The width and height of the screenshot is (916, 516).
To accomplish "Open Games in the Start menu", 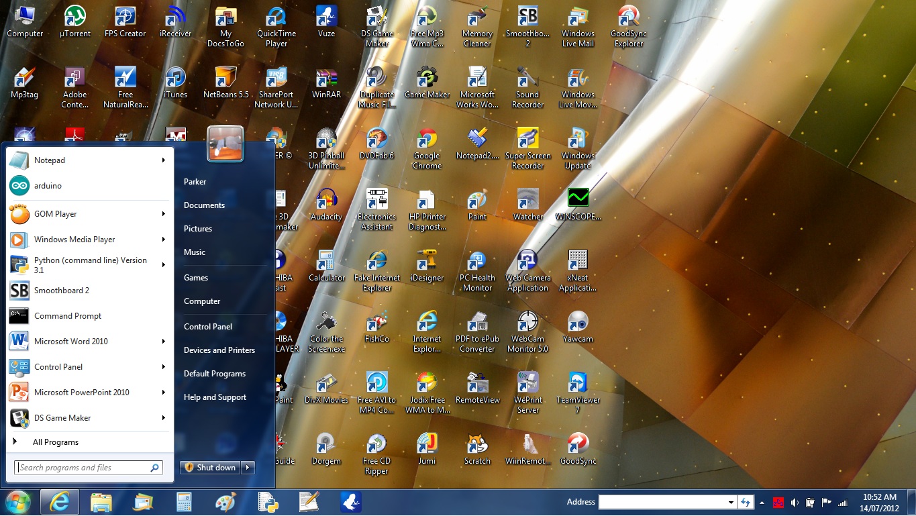I will click(x=196, y=278).
